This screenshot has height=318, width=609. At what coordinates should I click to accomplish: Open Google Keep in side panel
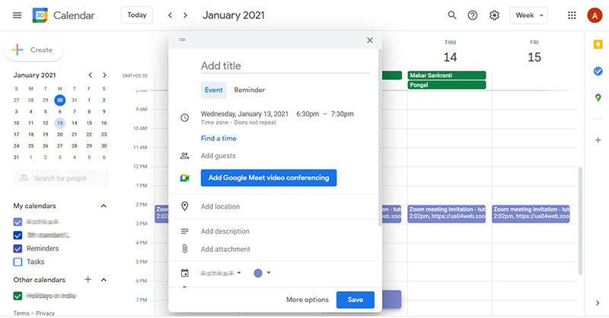tap(598, 44)
